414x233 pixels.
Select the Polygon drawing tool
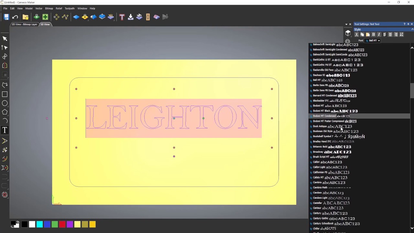click(5, 112)
